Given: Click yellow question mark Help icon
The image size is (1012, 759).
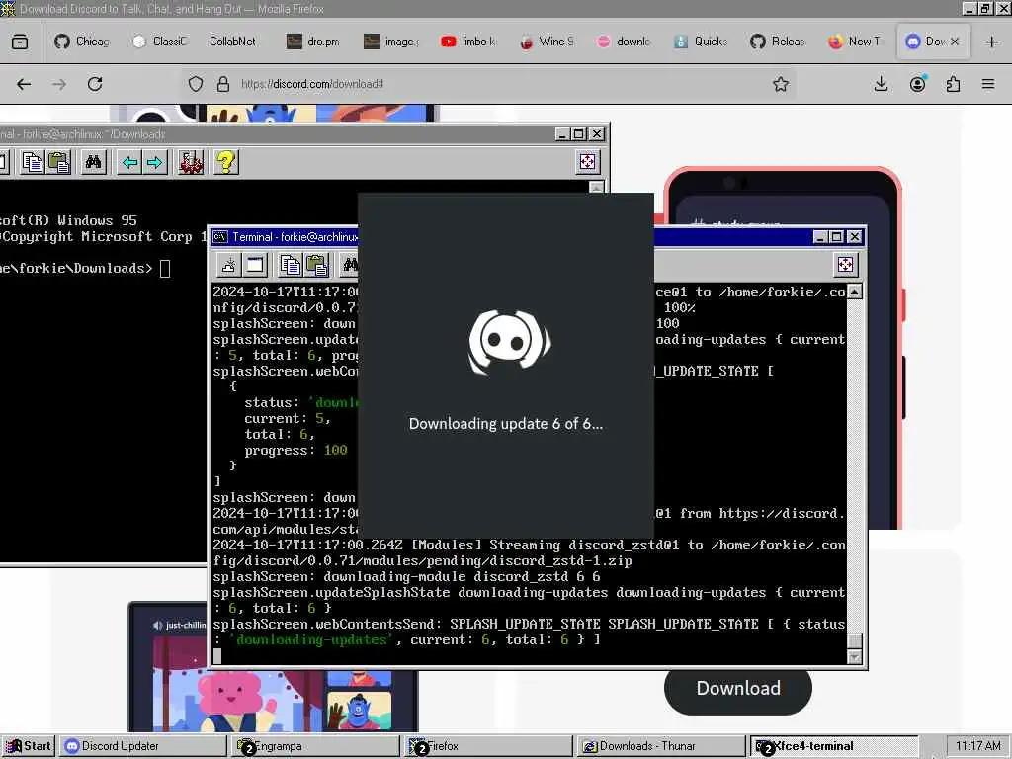Looking at the screenshot, I should [x=226, y=162].
